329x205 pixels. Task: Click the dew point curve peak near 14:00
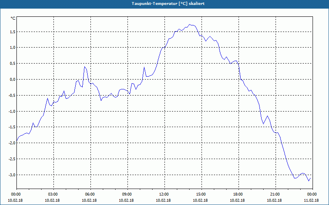pos(190,25)
